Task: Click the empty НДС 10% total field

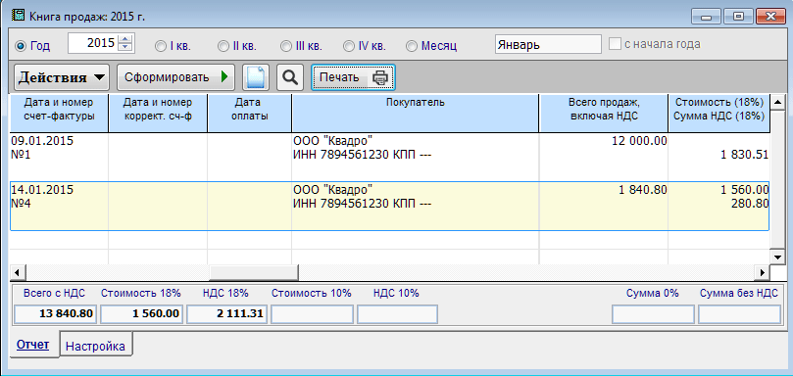Action: point(398,314)
